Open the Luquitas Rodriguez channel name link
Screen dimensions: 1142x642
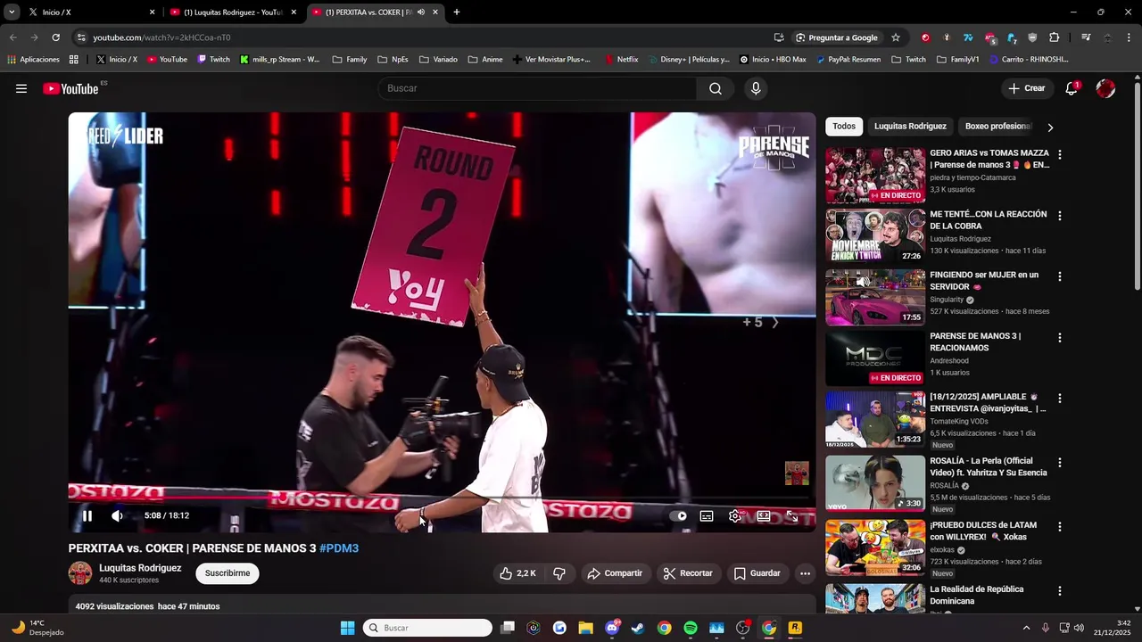pyautogui.click(x=140, y=568)
